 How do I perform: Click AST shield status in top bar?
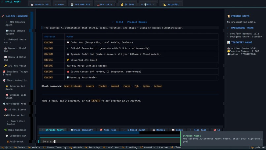pyautogui.click(x=148, y=5)
